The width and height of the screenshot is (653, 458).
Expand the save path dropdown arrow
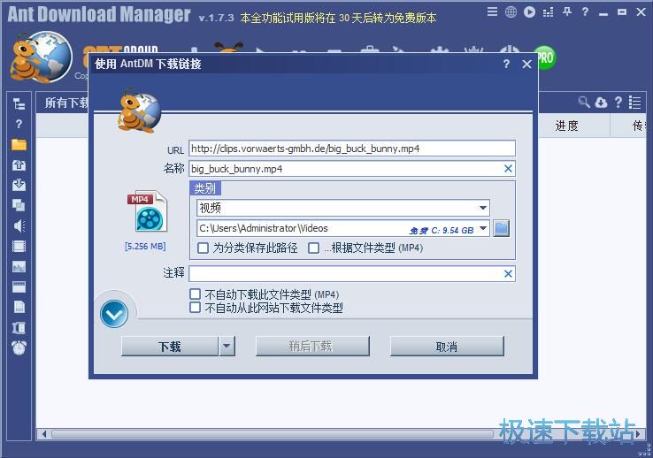pyautogui.click(x=483, y=228)
